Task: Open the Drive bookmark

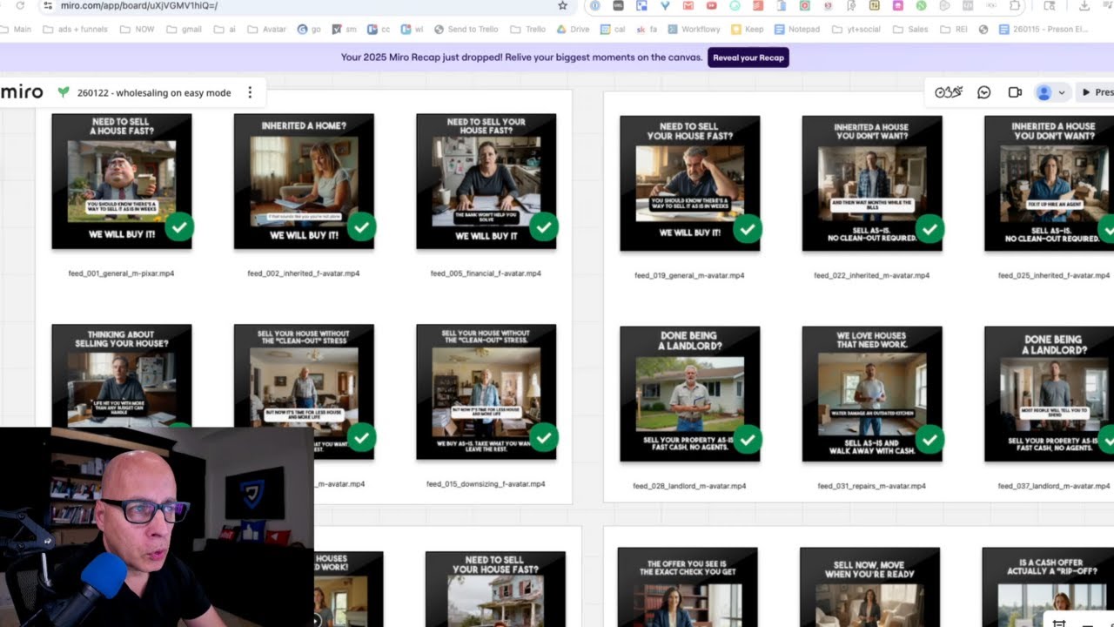Action: (574, 29)
